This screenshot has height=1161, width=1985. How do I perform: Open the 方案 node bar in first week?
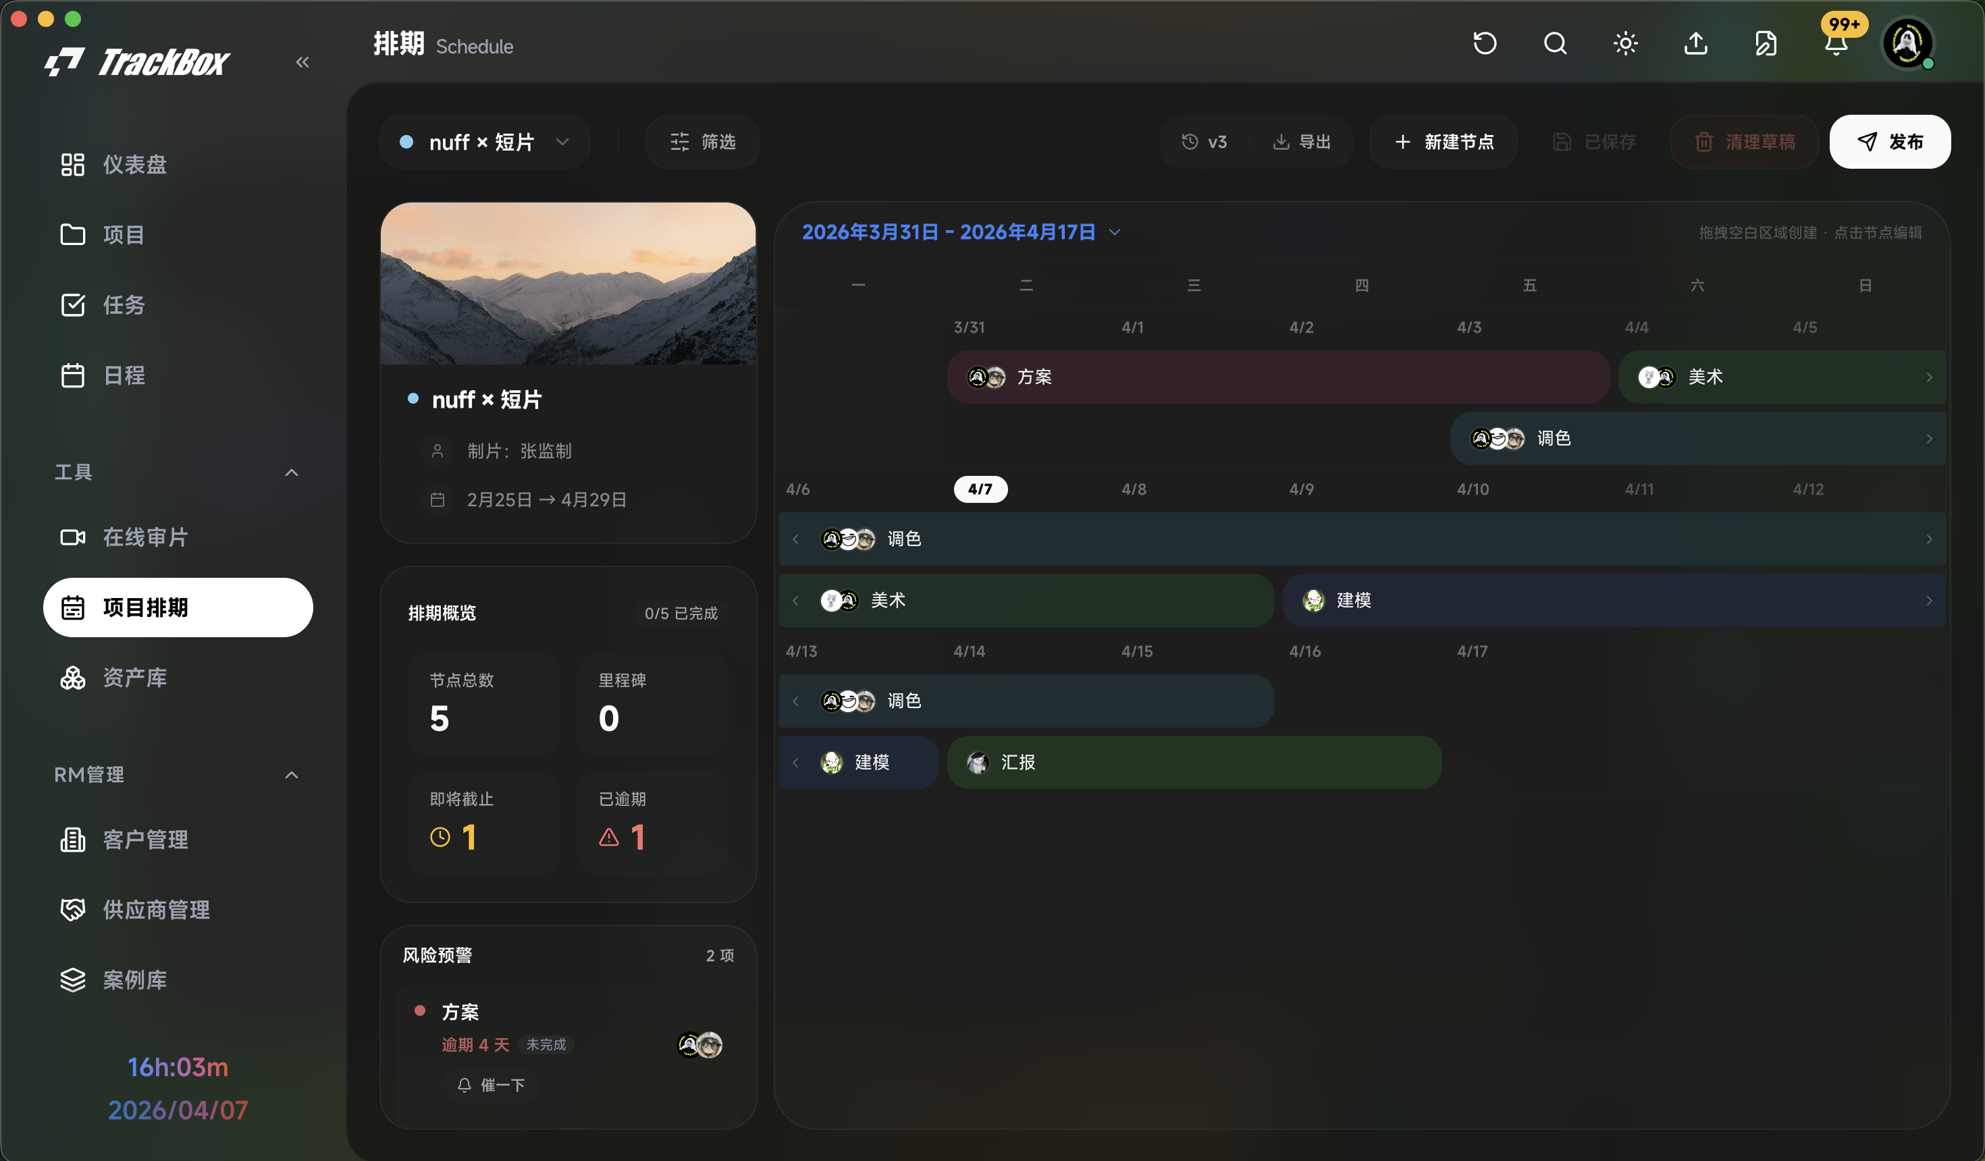point(1277,377)
